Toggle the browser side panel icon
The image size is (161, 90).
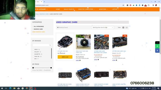point(153,5)
